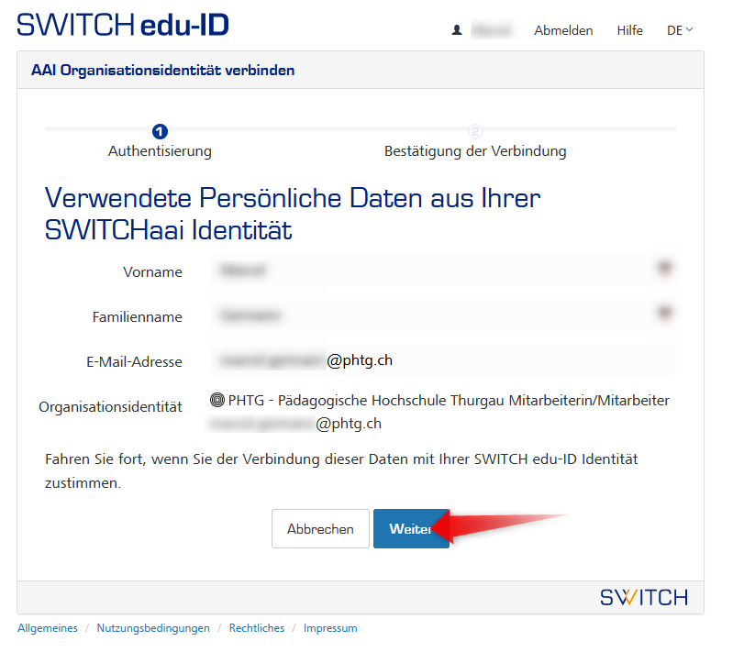The image size is (744, 652).
Task: Open the Nutzungsbedingungen link
Action: click(x=153, y=628)
